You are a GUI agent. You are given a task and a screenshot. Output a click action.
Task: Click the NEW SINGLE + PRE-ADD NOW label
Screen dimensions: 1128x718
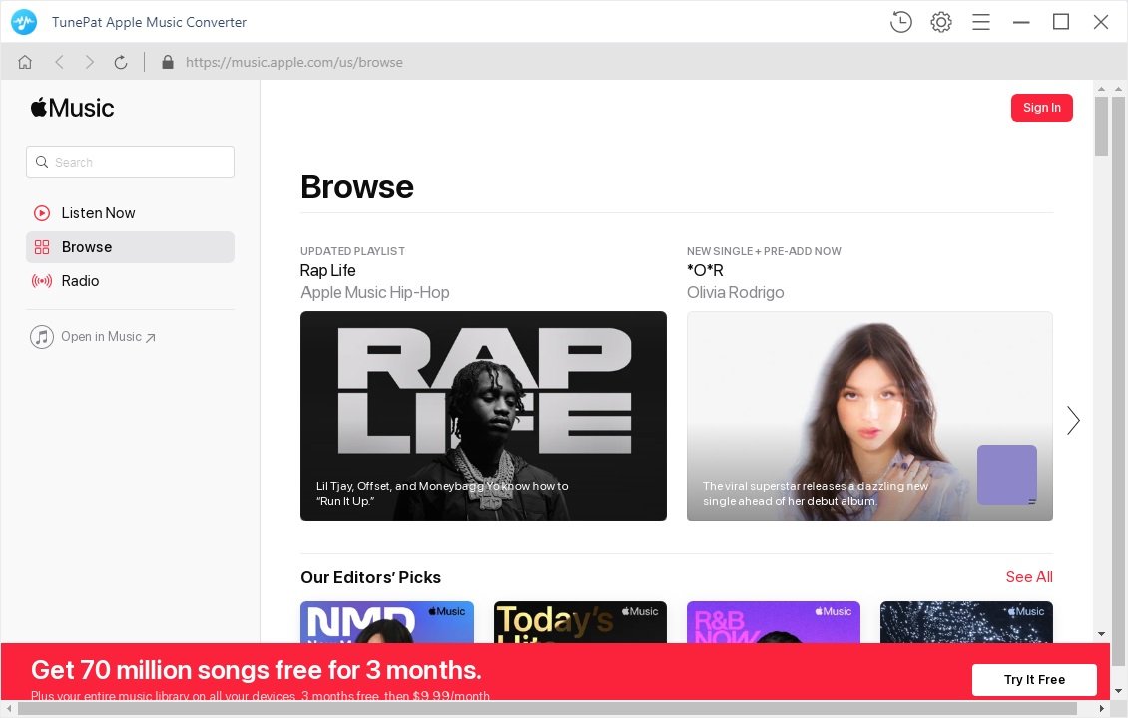click(x=764, y=251)
